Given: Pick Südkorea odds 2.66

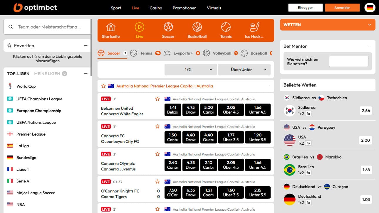Looking at the screenshot, I should tap(366, 111).
